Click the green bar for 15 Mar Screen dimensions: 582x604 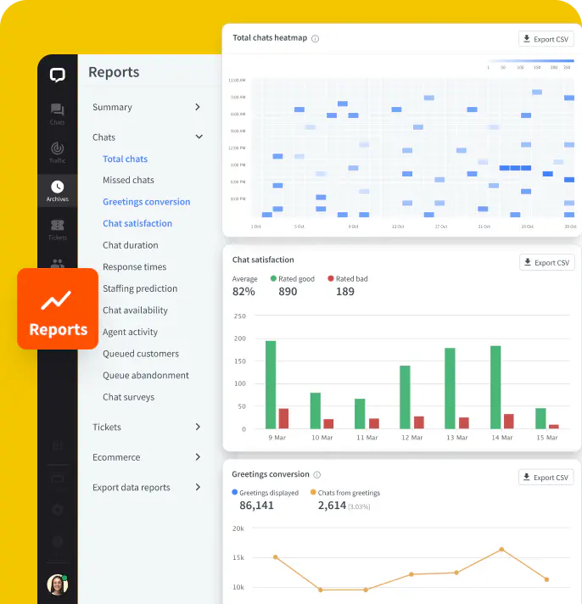tap(540, 418)
